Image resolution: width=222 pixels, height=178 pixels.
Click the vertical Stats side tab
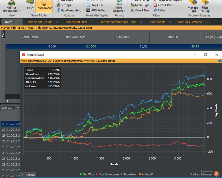pyautogui.click(x=3, y=34)
